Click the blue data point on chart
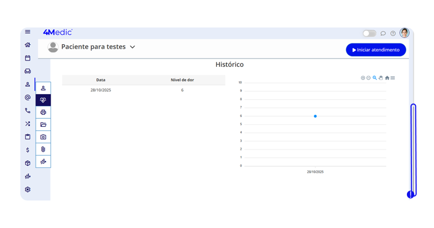This screenshot has height=228, width=434. point(315,116)
